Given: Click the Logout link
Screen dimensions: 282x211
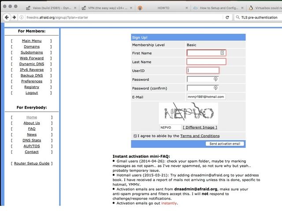Looking at the screenshot, I should (x=32, y=93).
